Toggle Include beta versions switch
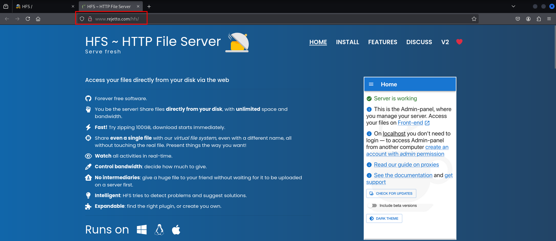Image resolution: width=556 pixels, height=241 pixels. click(x=372, y=205)
